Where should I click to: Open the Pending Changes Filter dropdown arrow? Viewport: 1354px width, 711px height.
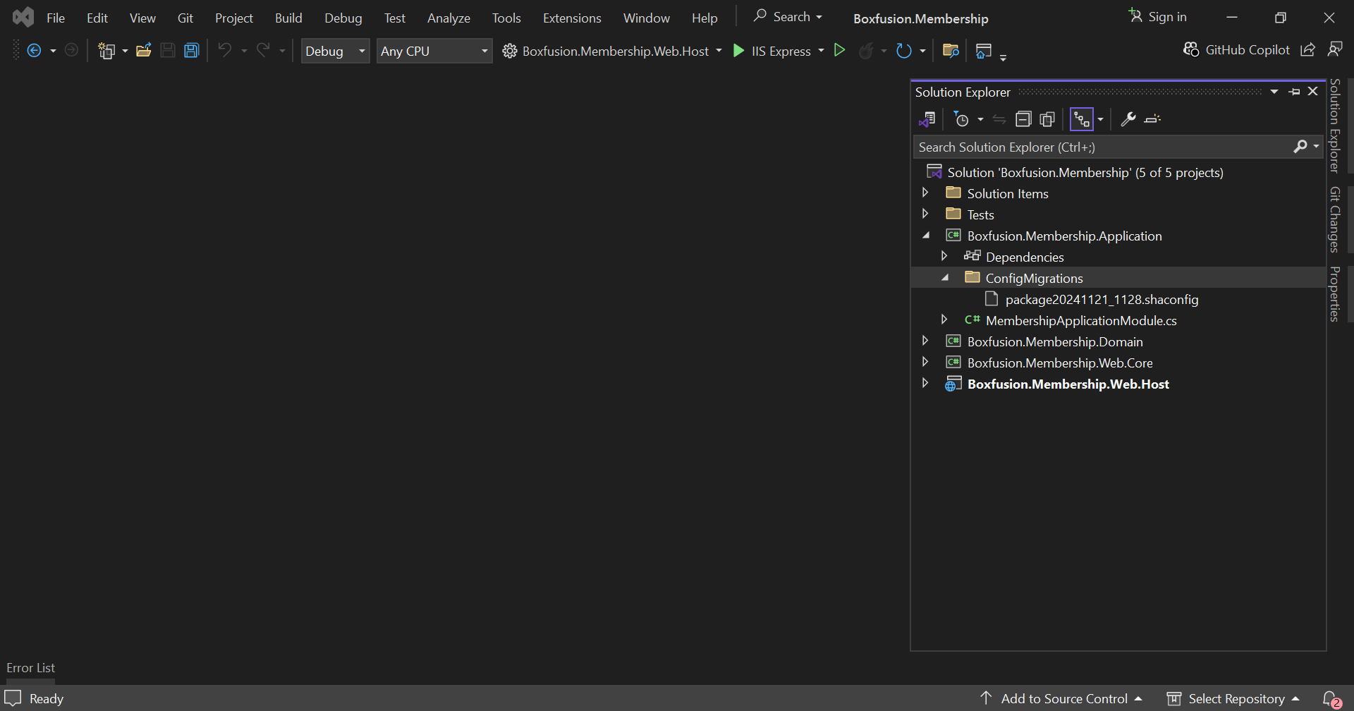(980, 120)
